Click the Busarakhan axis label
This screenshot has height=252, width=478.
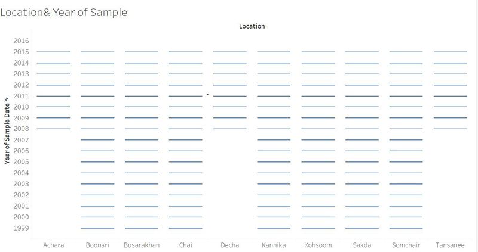(142, 245)
